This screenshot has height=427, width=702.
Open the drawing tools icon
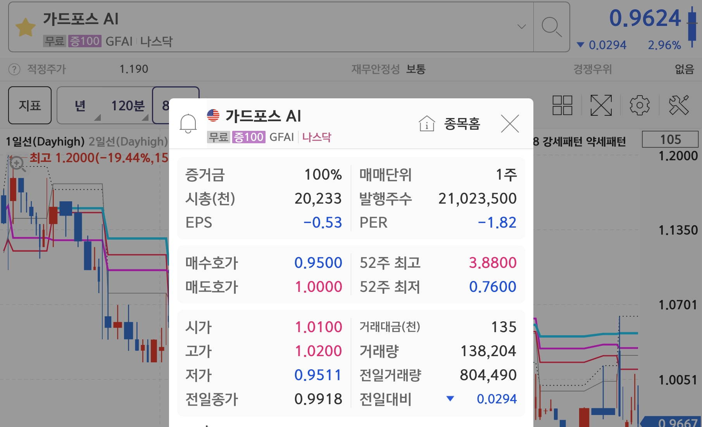tap(679, 105)
